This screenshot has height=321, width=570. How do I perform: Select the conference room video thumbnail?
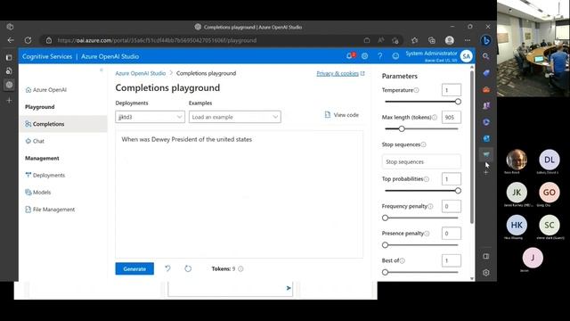pyautogui.click(x=533, y=48)
